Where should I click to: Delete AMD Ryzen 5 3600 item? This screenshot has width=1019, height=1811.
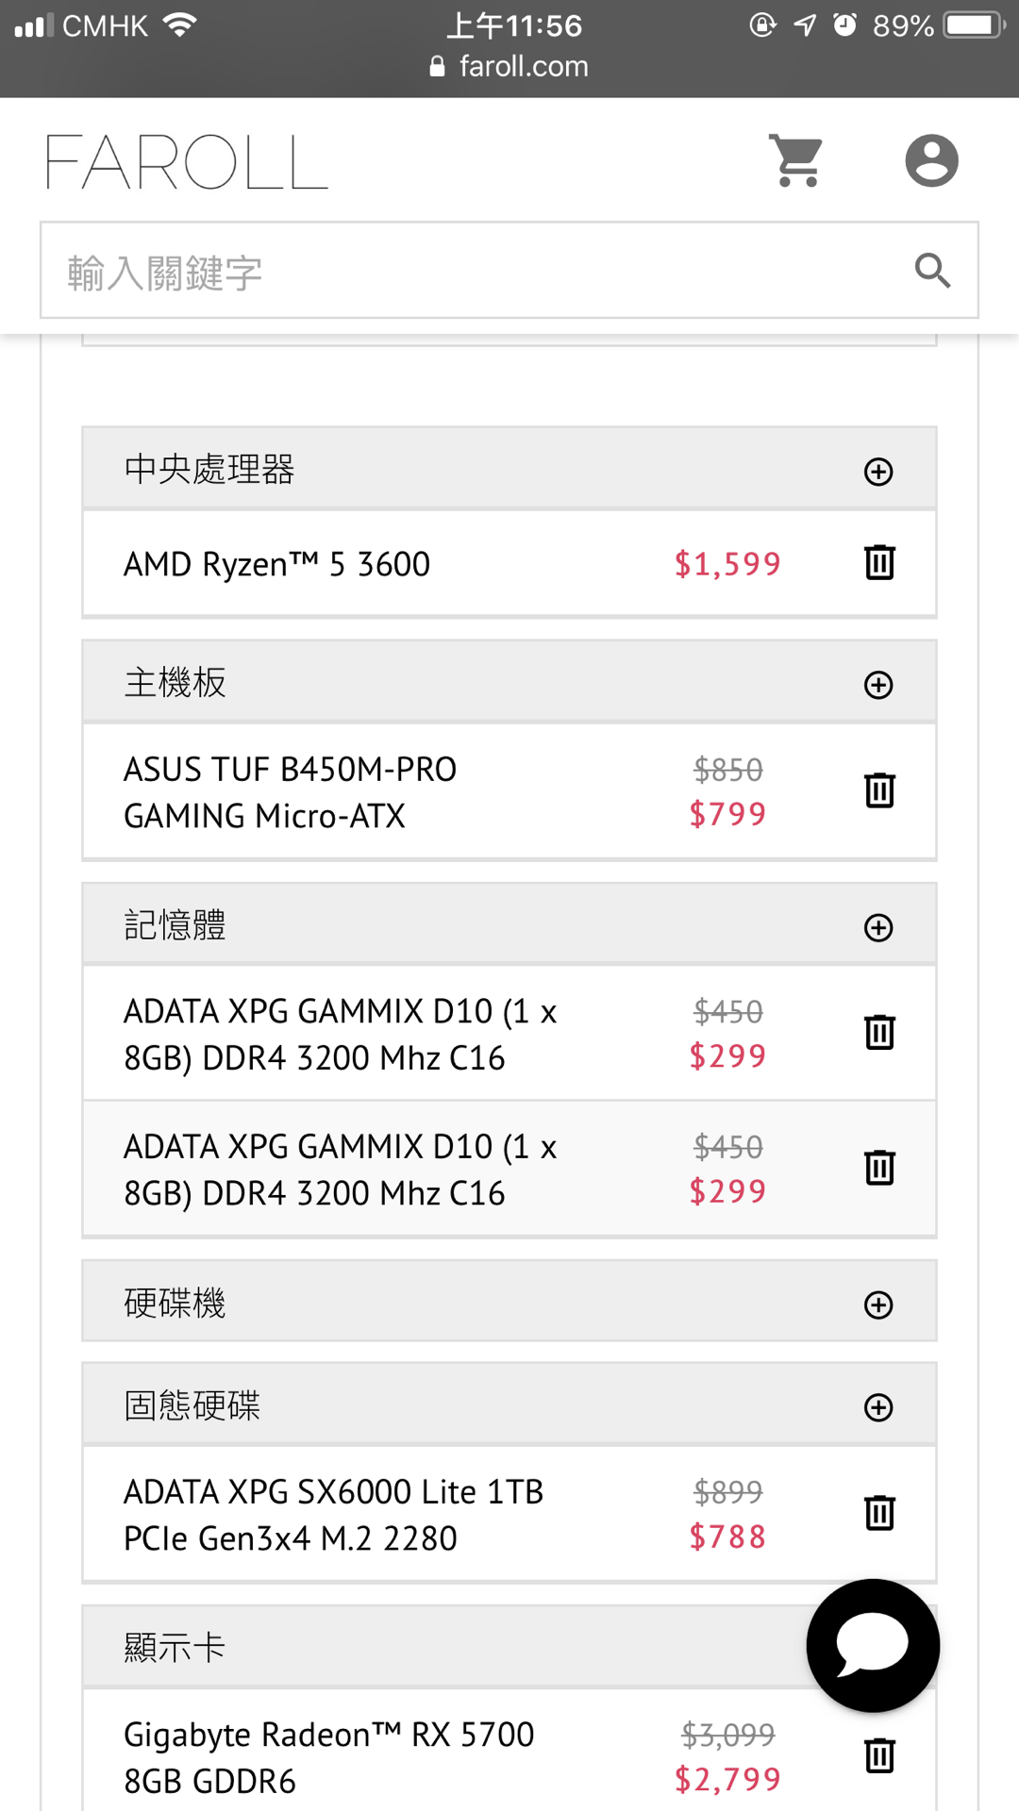(x=879, y=563)
